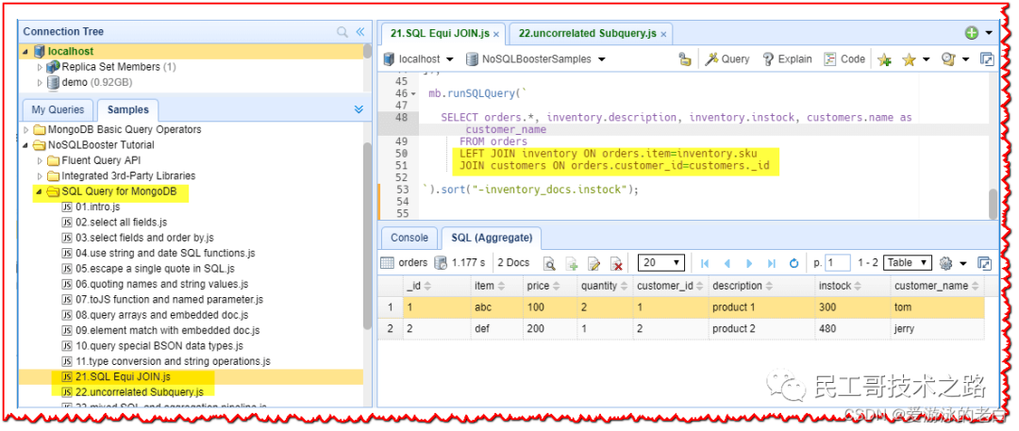Refresh the query results
This screenshot has width=1019, height=431.
point(793,264)
